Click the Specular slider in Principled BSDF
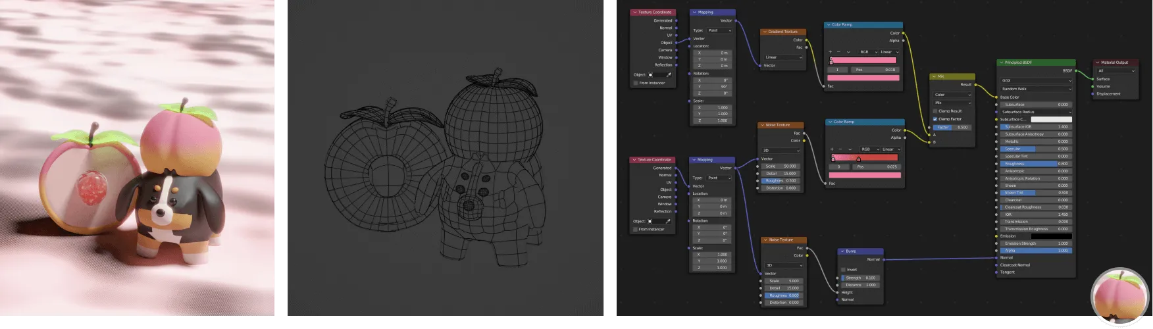The image size is (1153, 329). tap(1036, 149)
